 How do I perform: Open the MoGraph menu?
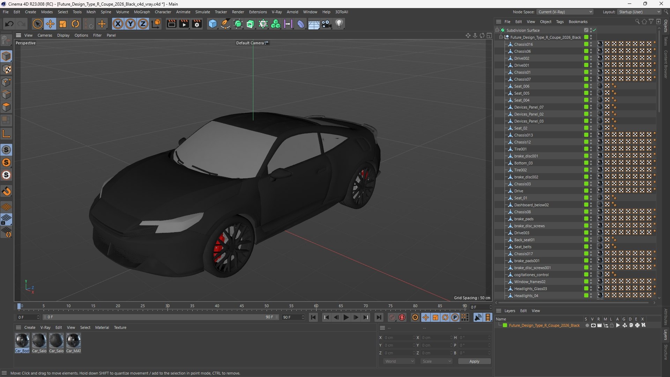click(x=142, y=12)
